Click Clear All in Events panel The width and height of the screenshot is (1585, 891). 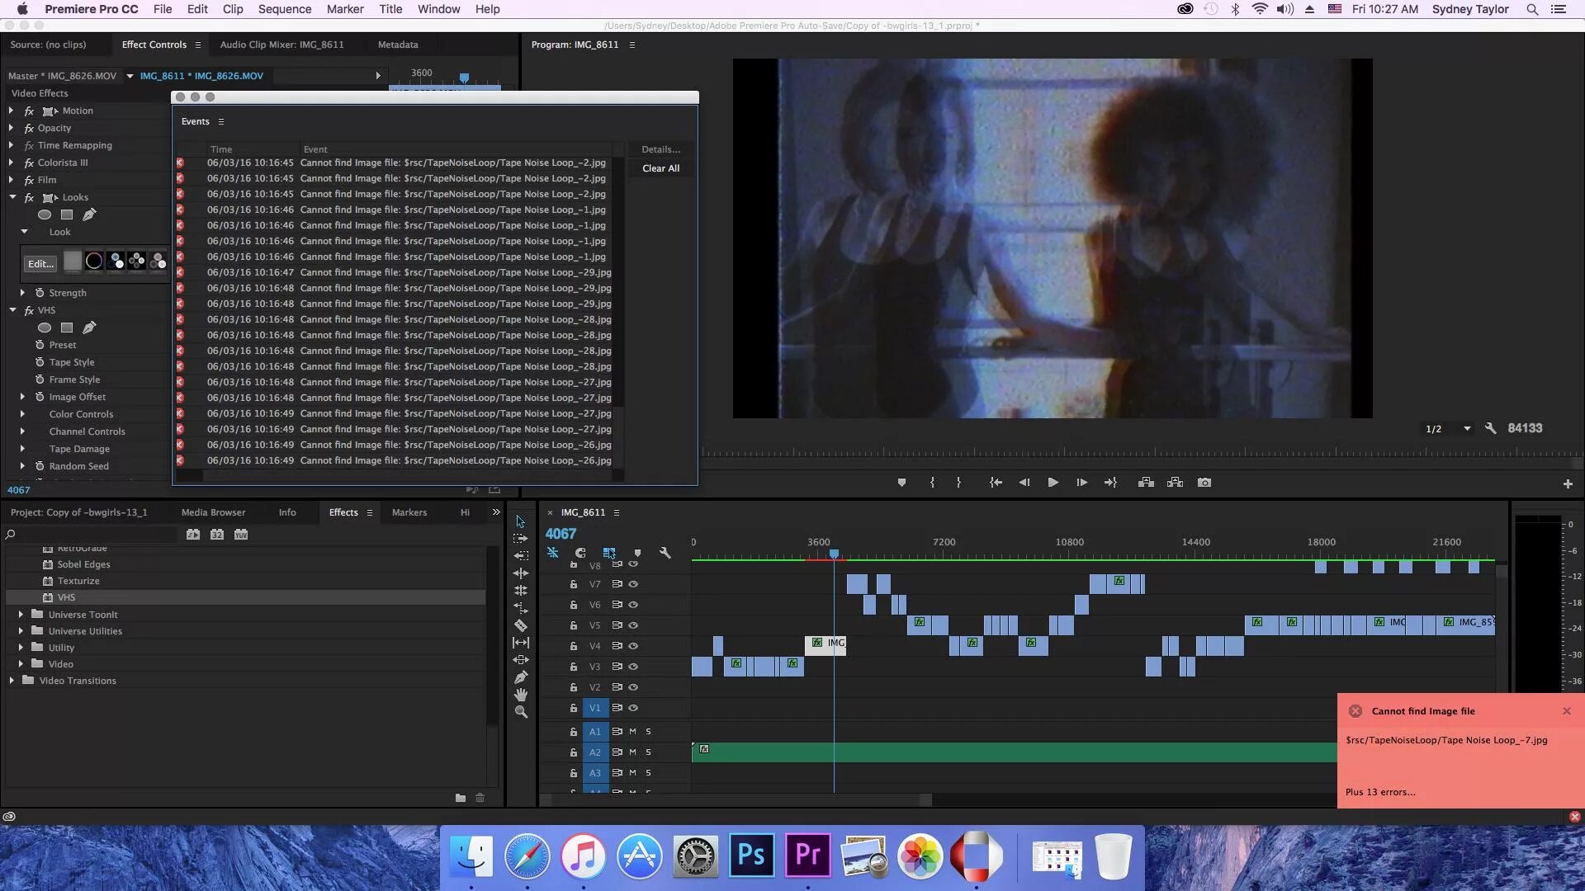point(660,168)
